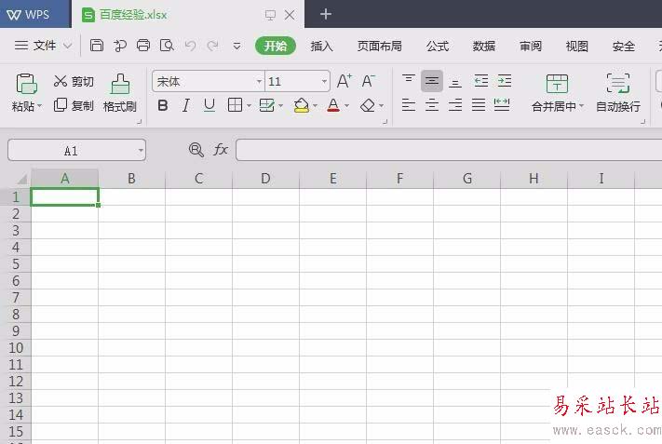Center text horizontally
Viewport: 662px width, 444px height.
[432, 104]
